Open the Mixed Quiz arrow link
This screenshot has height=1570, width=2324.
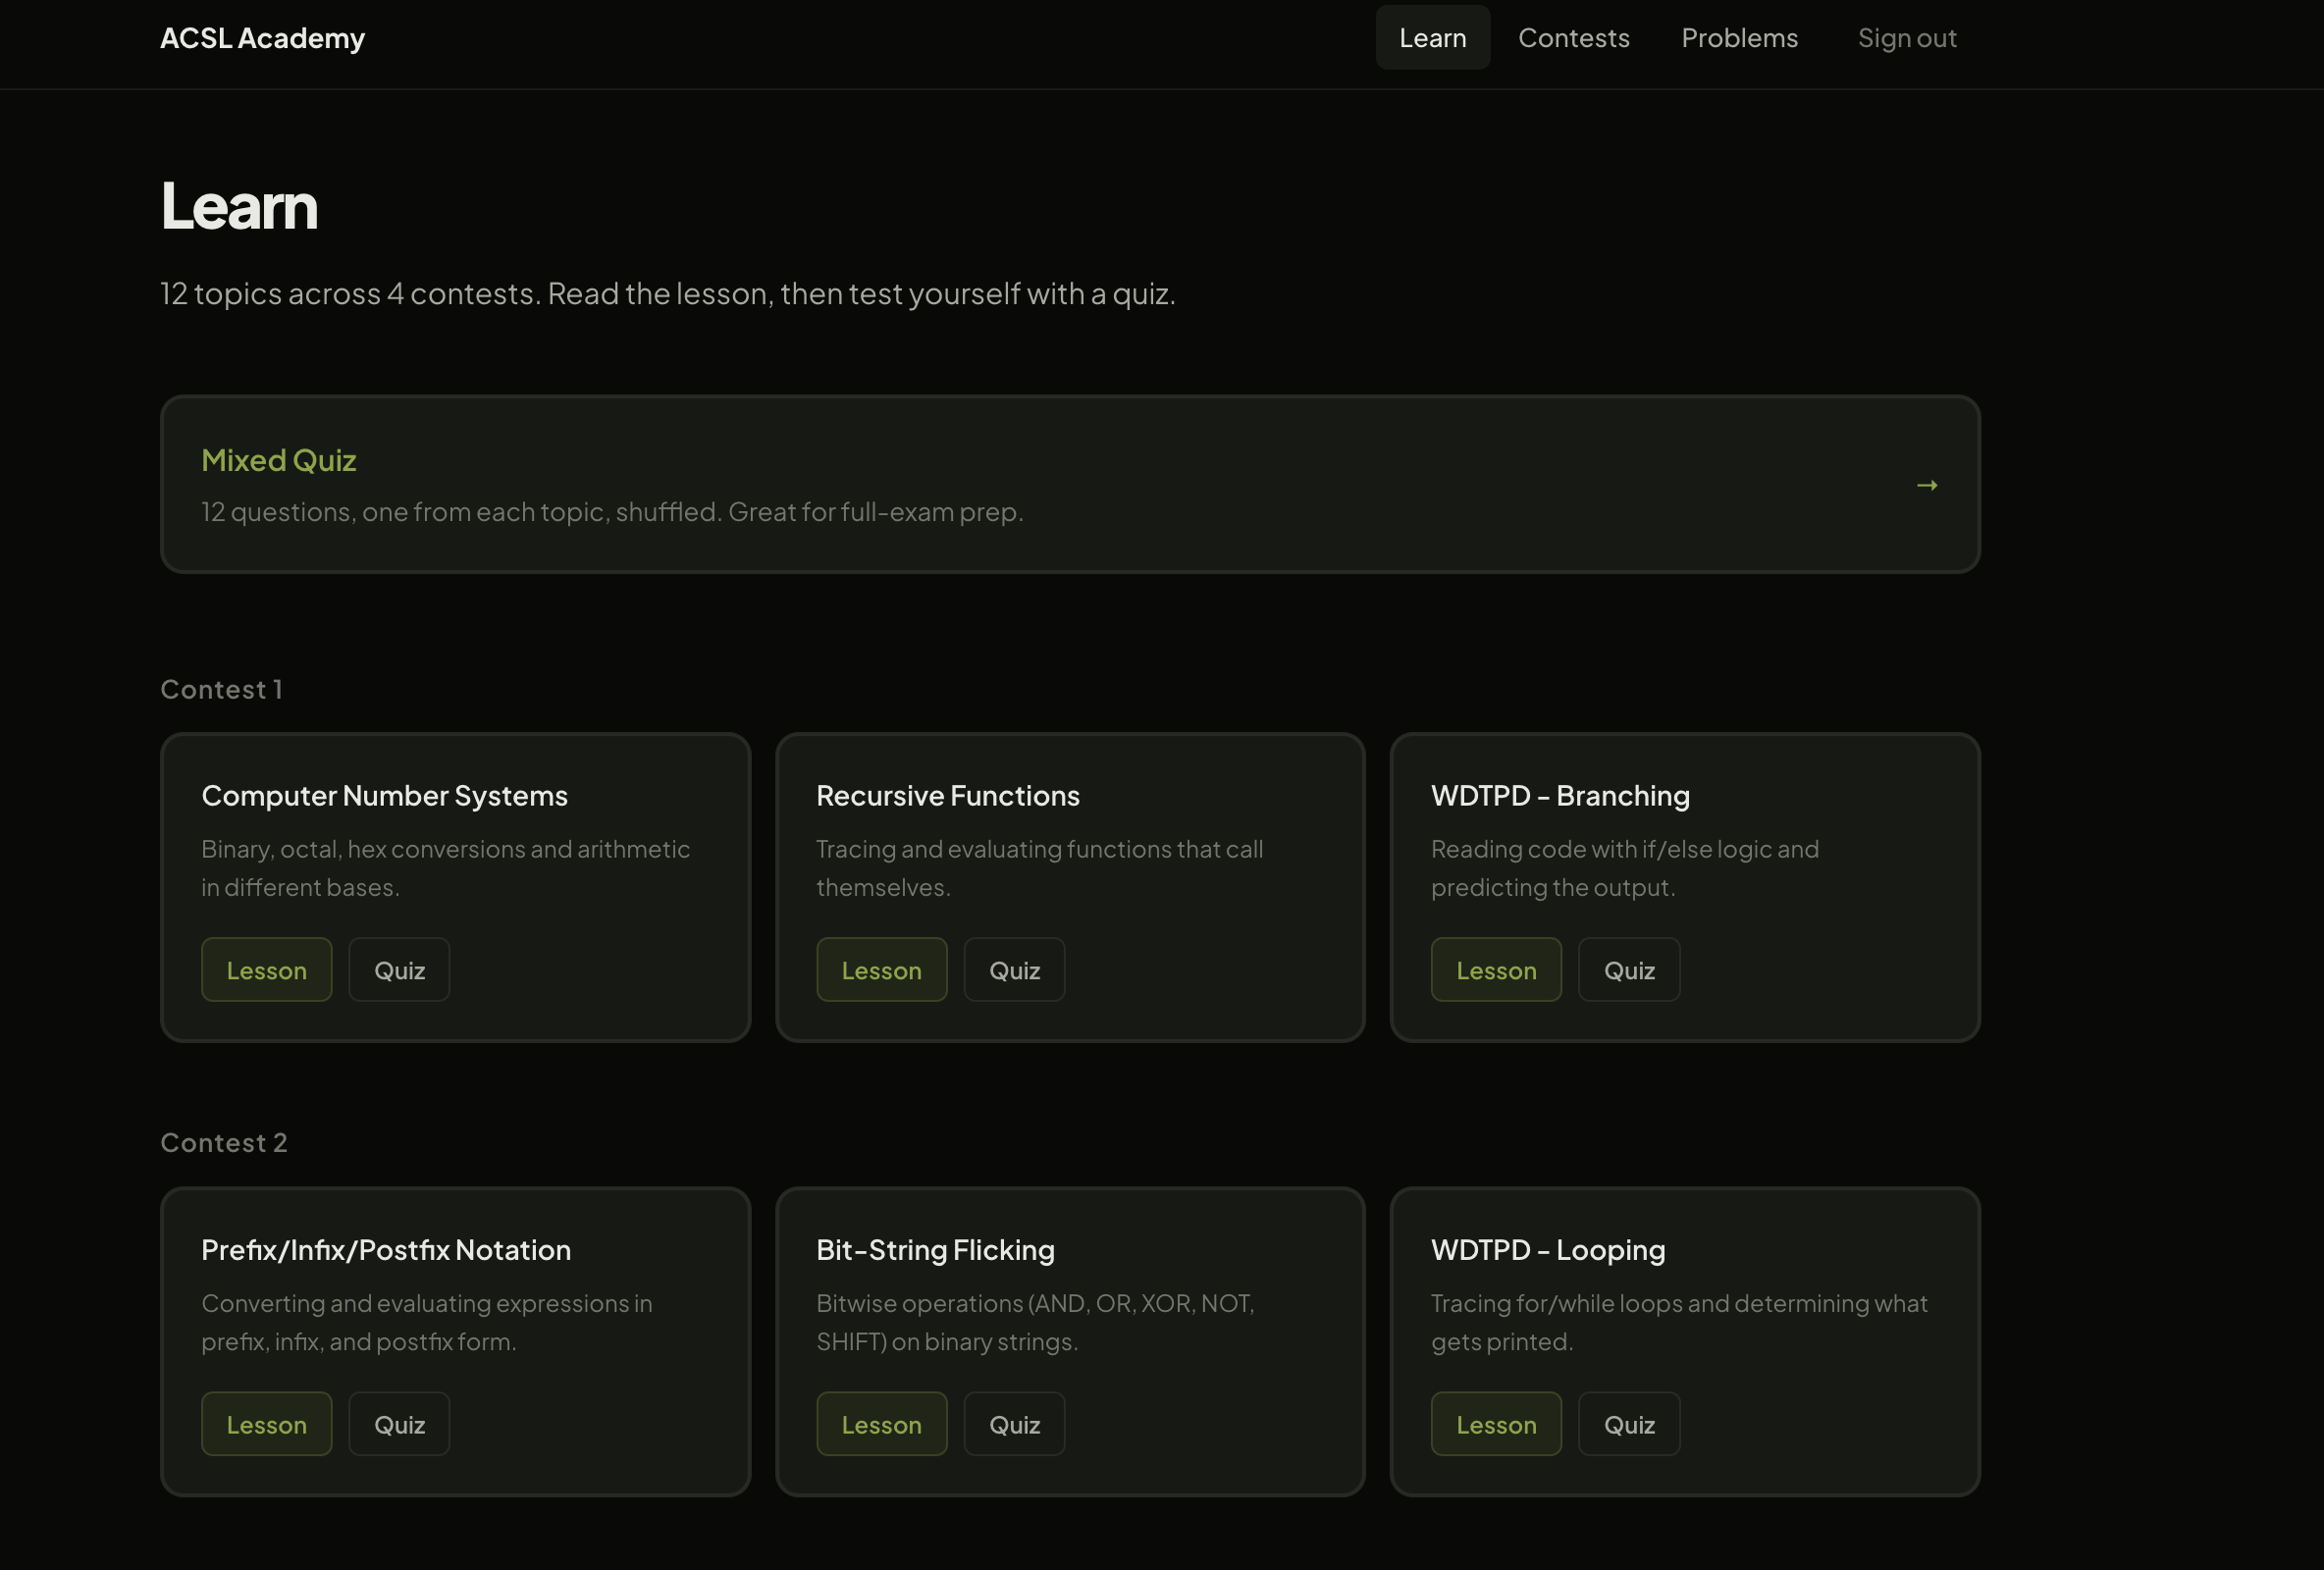(1926, 484)
